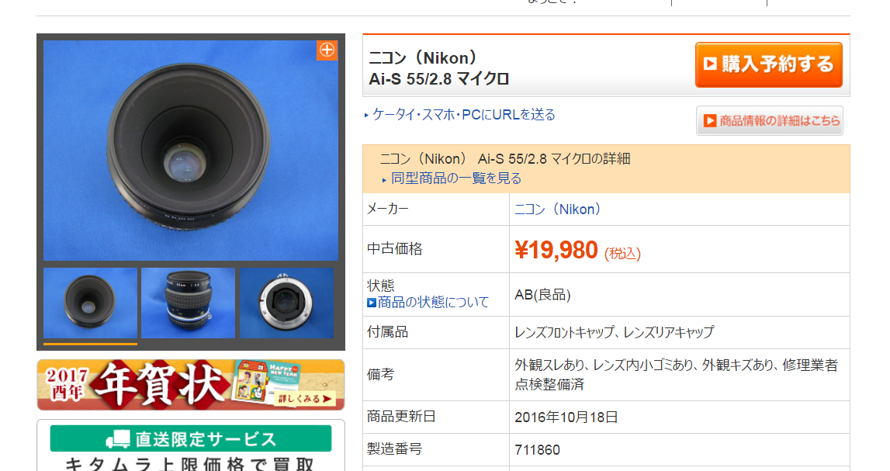Click the キタムラ上限価格で買取 text
This screenshot has width=890, height=471.
coord(190,463)
